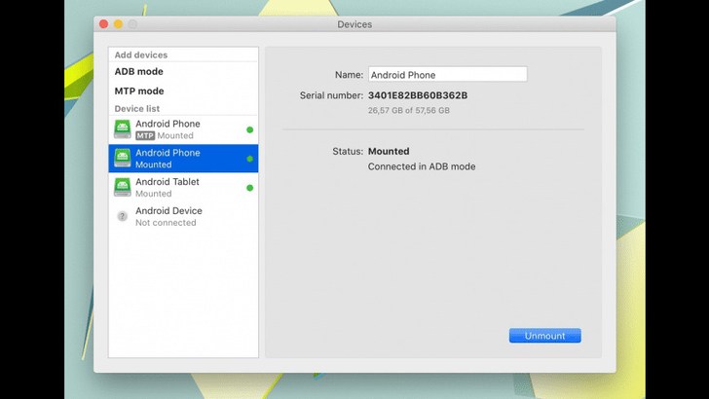Click the Add devices section header
Viewport: 709px width, 399px height.
[141, 55]
